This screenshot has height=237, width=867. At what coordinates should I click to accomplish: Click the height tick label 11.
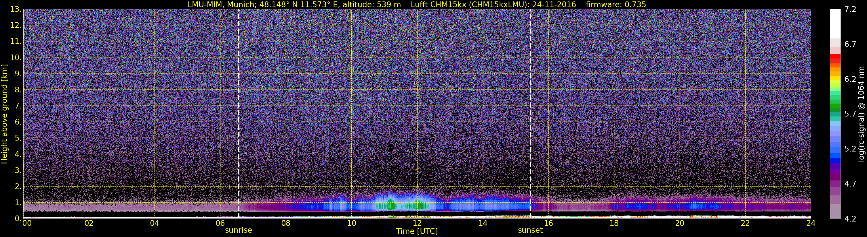16,41
